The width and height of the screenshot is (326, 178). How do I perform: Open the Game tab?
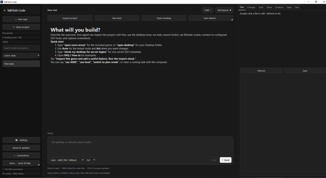269,7
